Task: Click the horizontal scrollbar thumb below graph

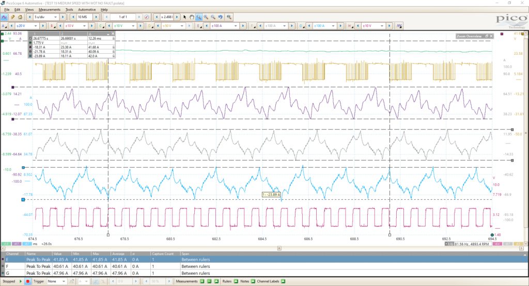Action: point(279,248)
